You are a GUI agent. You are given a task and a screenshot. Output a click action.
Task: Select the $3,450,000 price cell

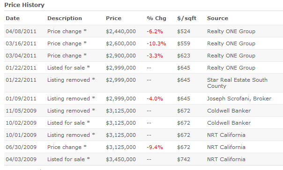tap(121, 159)
